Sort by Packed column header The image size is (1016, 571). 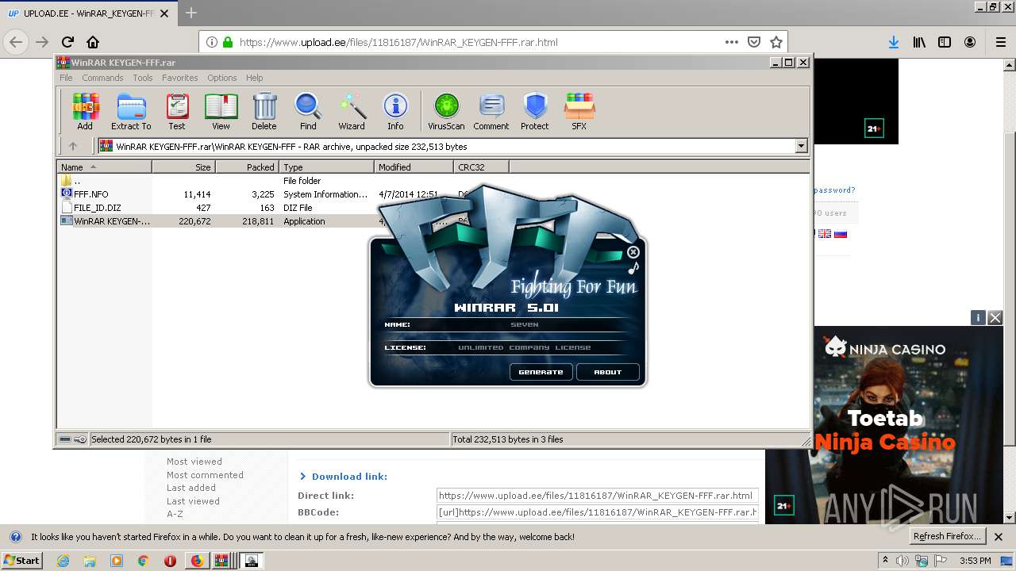tap(247, 167)
